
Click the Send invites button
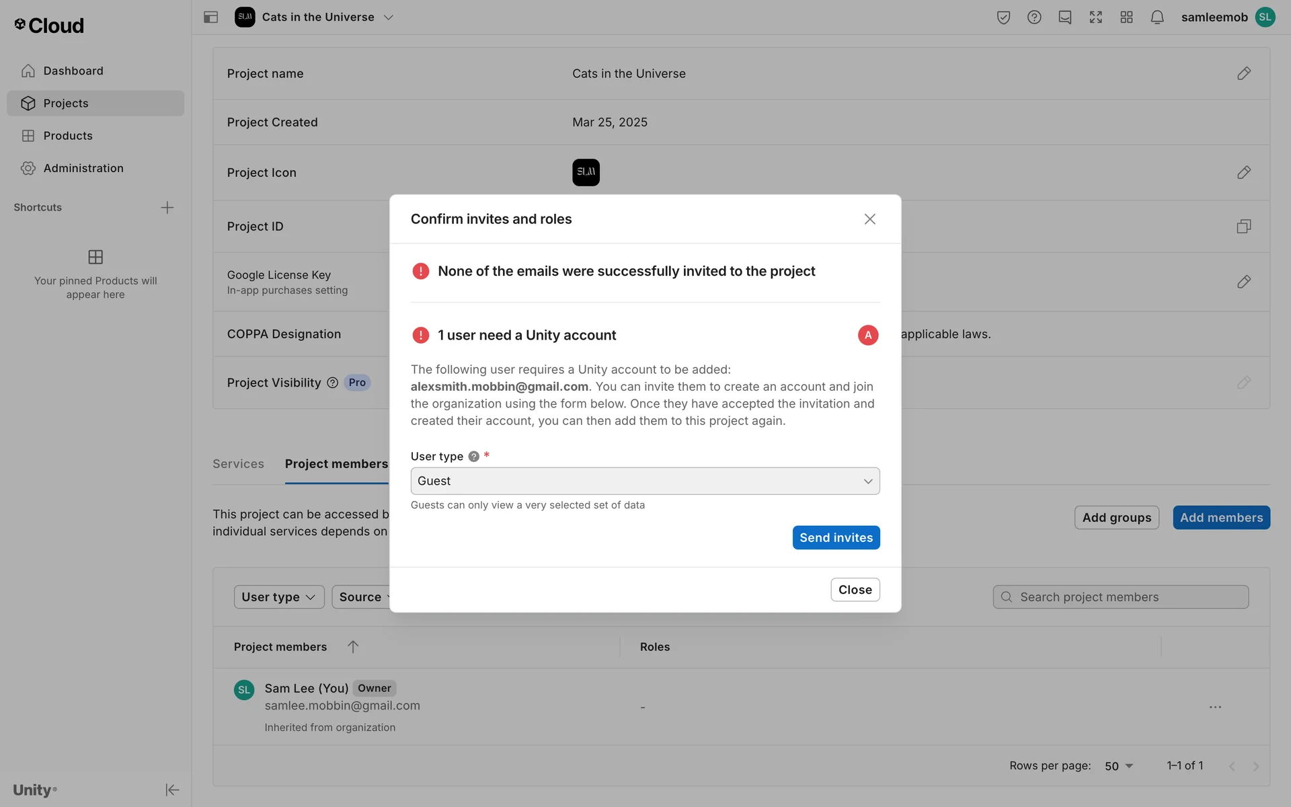coord(835,537)
